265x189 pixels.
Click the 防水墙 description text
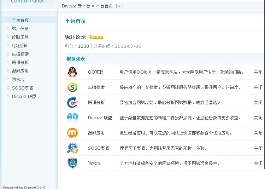pos(169,164)
